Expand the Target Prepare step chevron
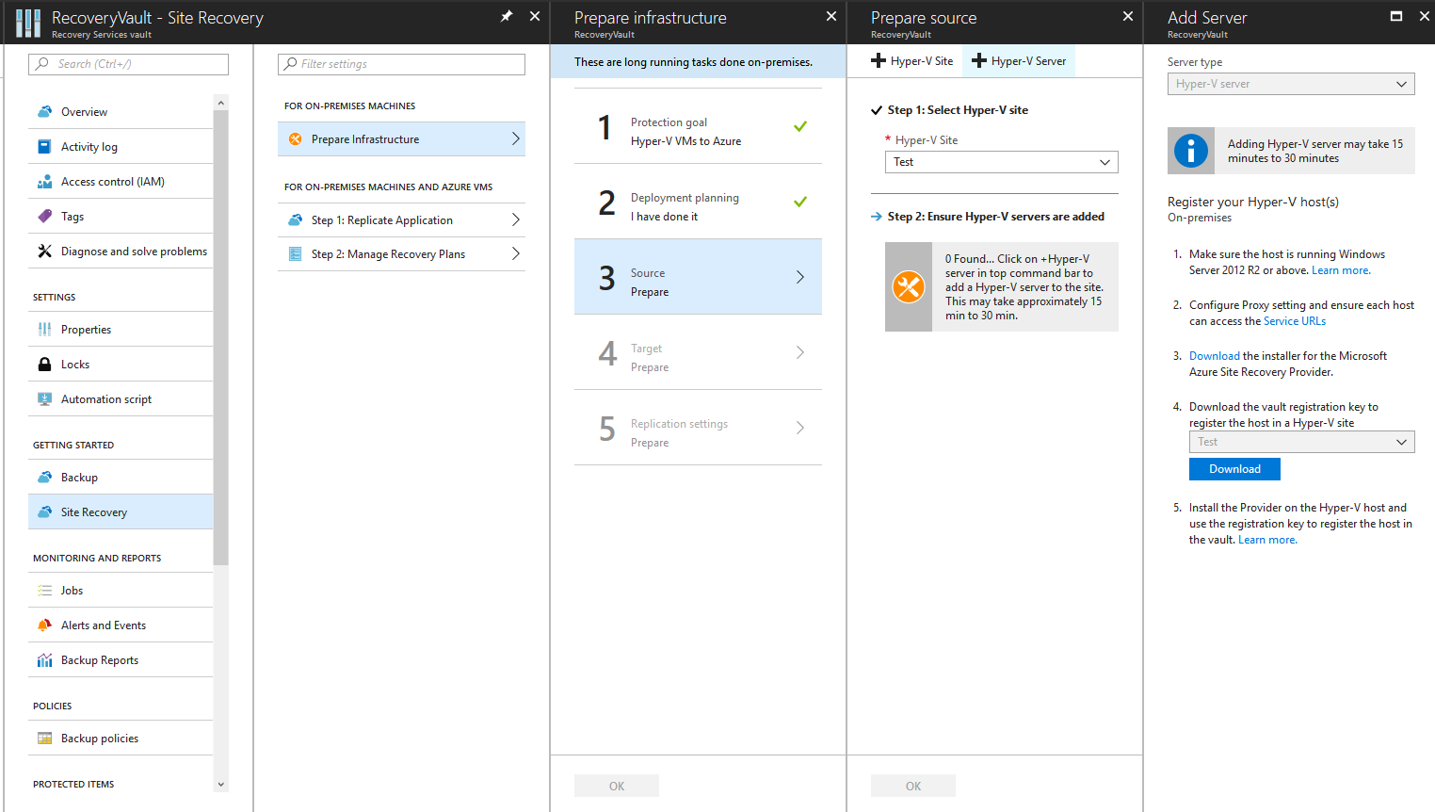 [800, 352]
